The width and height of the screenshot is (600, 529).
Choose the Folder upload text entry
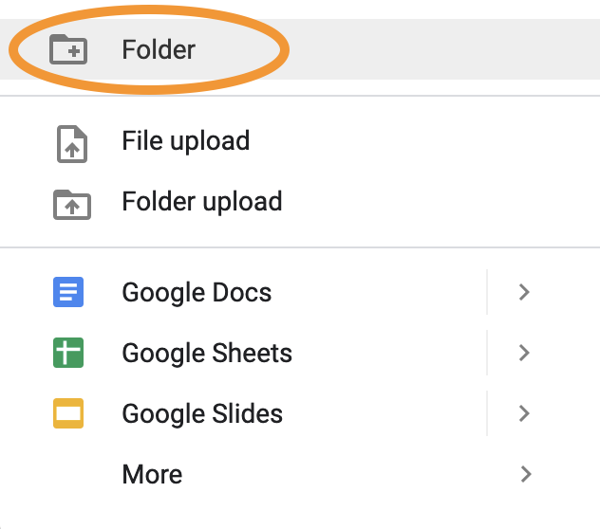point(202,202)
